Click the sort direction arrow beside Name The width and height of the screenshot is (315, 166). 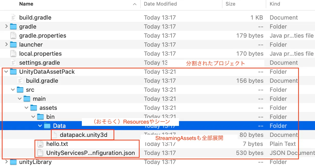coord(135,4)
